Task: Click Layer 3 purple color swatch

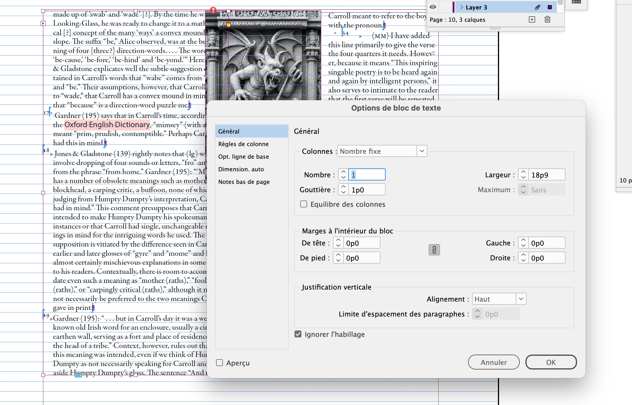Action: pos(549,7)
